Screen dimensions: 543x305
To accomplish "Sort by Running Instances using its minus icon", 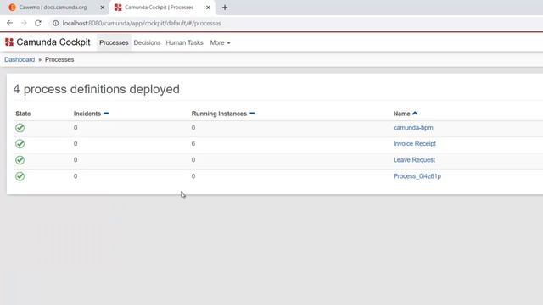I will tap(252, 113).
